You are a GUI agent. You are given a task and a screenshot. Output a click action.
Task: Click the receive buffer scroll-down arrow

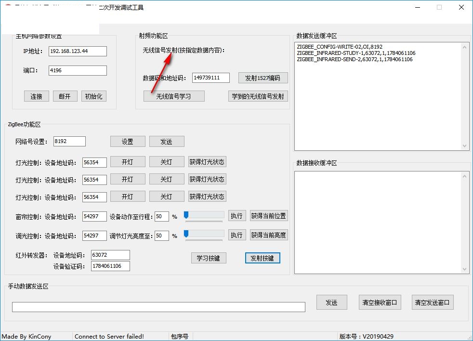[464, 269]
